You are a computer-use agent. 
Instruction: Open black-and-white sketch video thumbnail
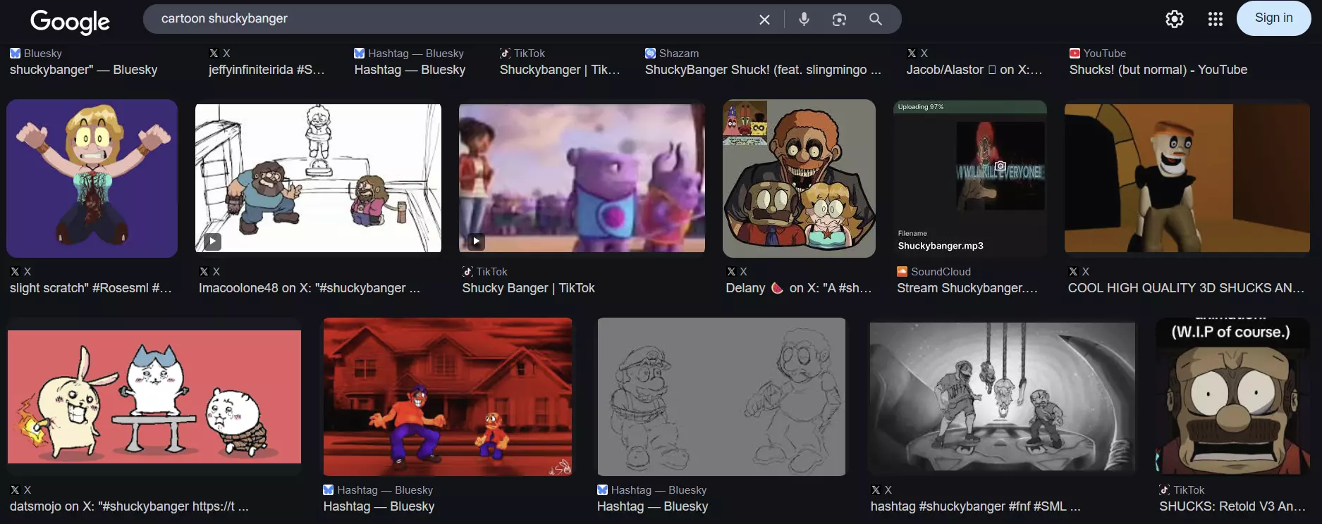click(318, 178)
